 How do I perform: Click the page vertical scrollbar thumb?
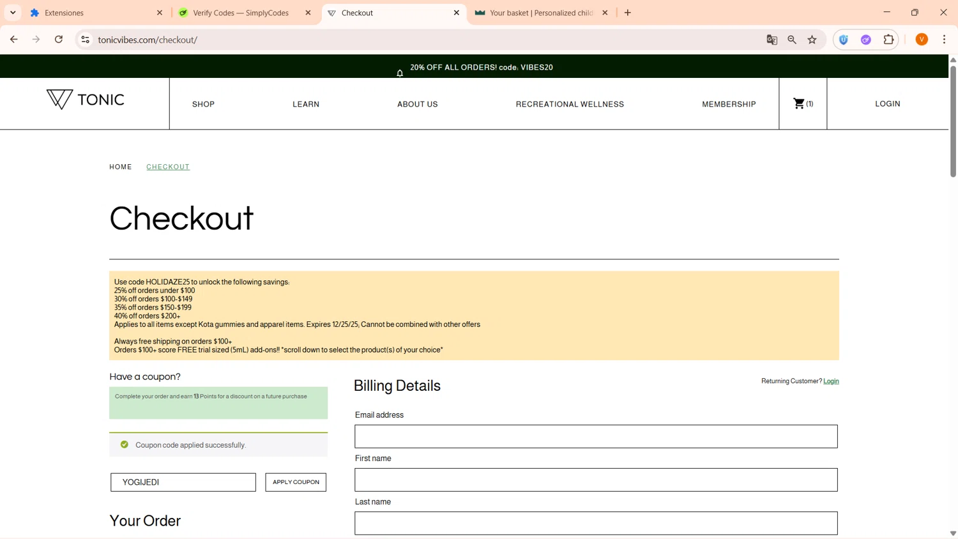pos(953,121)
